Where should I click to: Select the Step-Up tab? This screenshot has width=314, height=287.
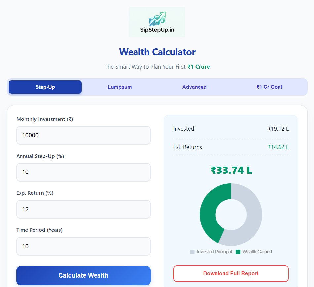pos(45,87)
